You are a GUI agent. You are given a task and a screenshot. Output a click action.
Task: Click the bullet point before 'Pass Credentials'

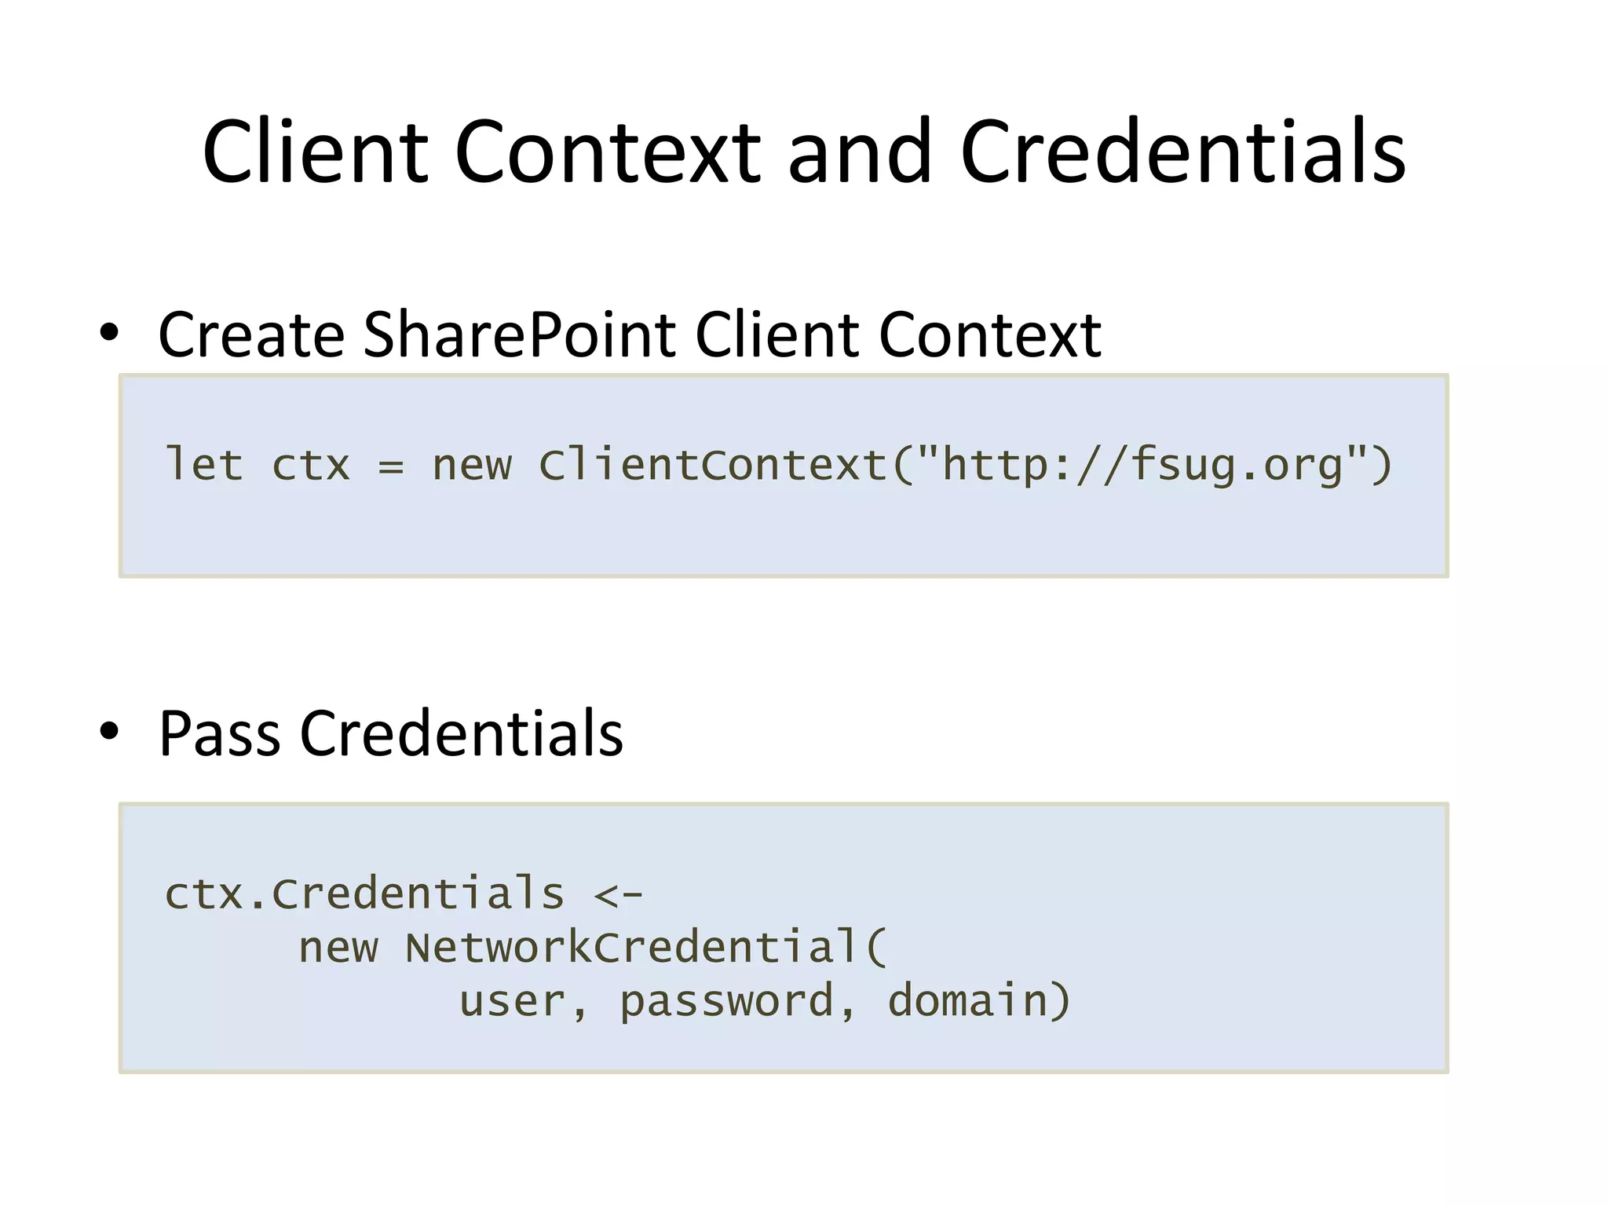[x=109, y=731]
